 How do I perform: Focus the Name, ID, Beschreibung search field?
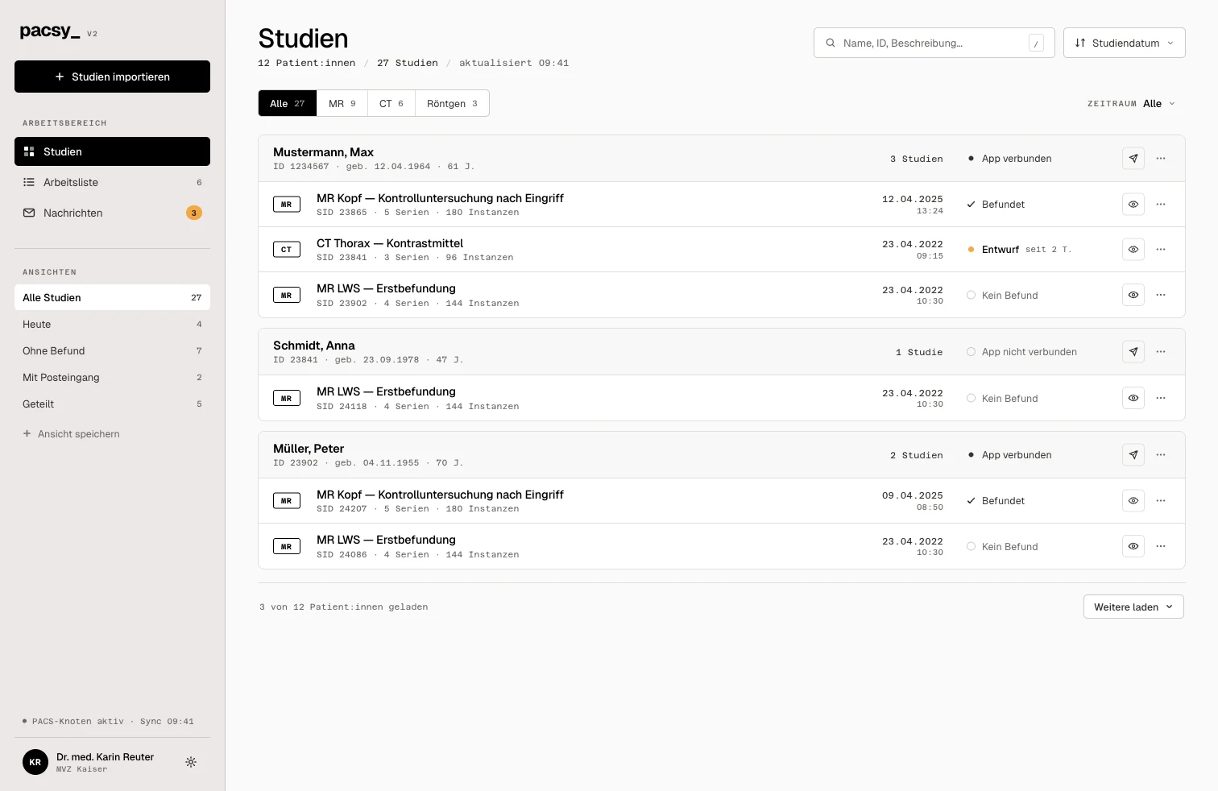(934, 43)
